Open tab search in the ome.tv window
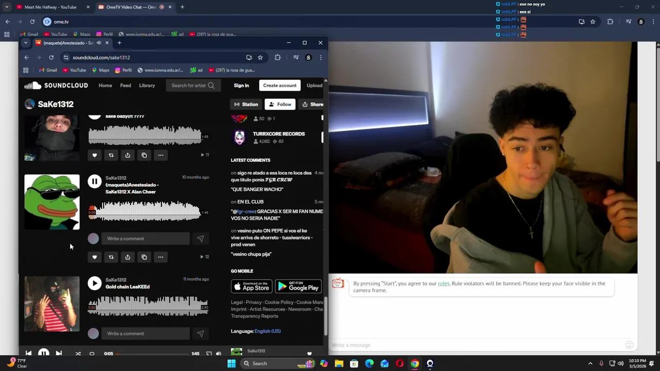This screenshot has width=660, height=371. [7, 7]
